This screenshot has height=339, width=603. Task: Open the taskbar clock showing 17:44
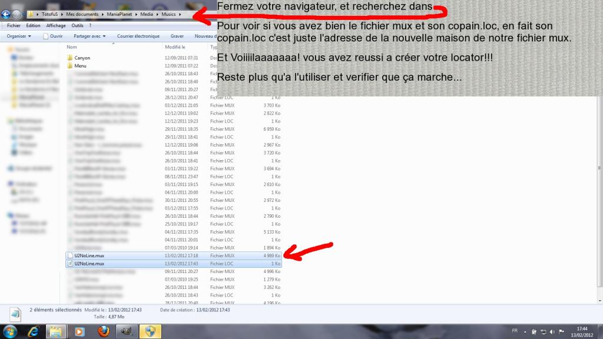click(582, 332)
